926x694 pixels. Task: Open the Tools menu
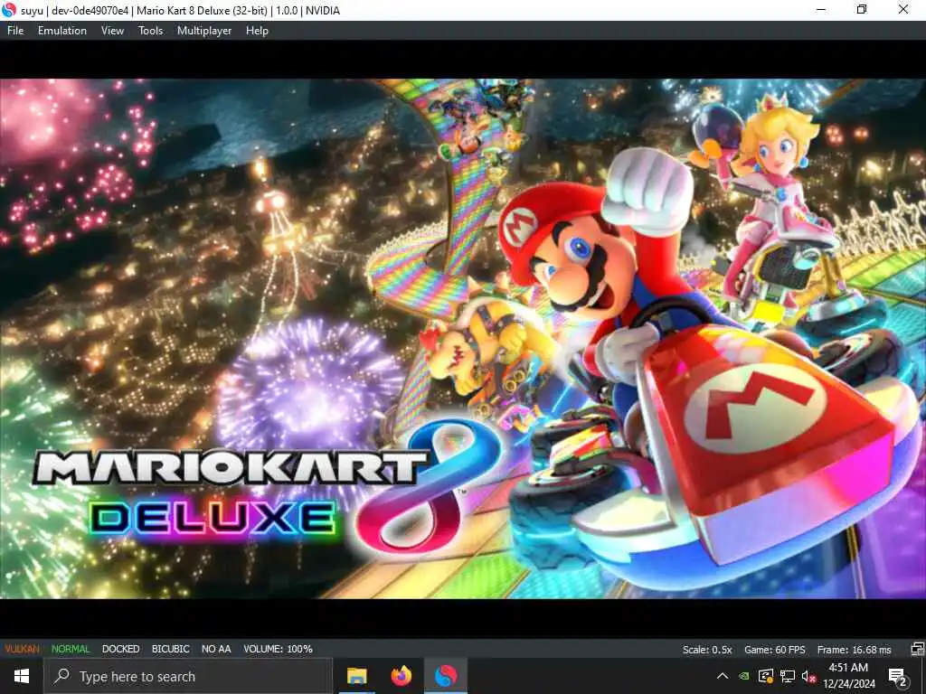151,31
